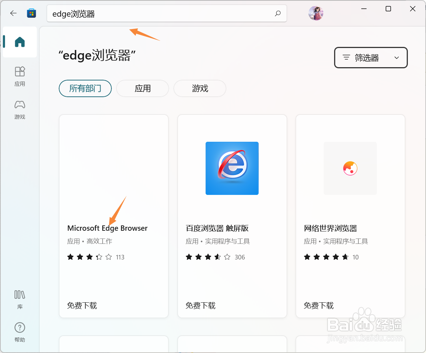Open the 库 (Library) sidebar section

(20, 299)
